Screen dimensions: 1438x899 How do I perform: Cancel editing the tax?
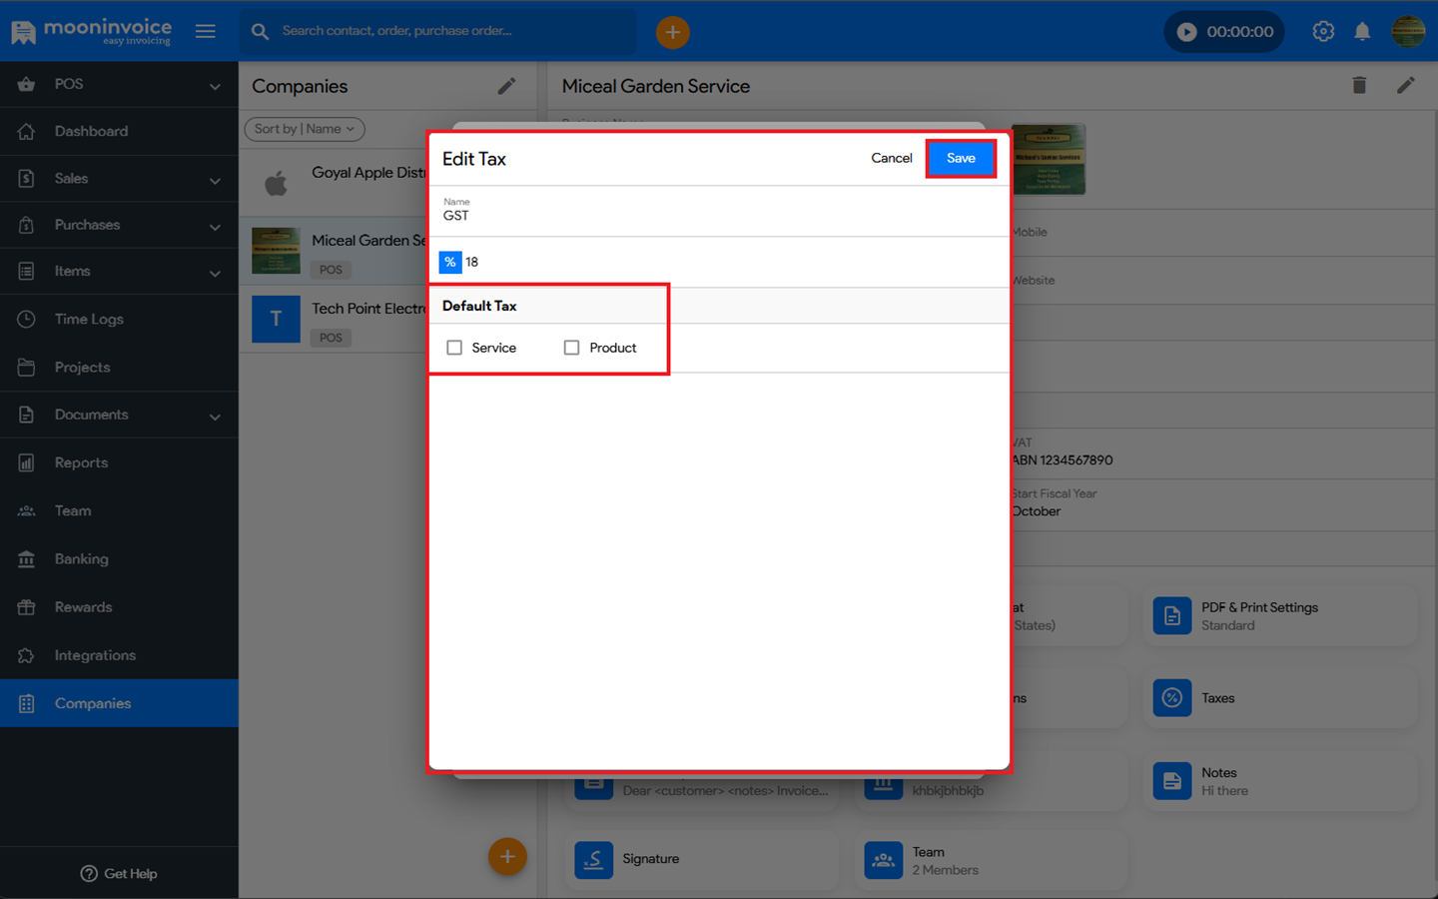coord(891,158)
